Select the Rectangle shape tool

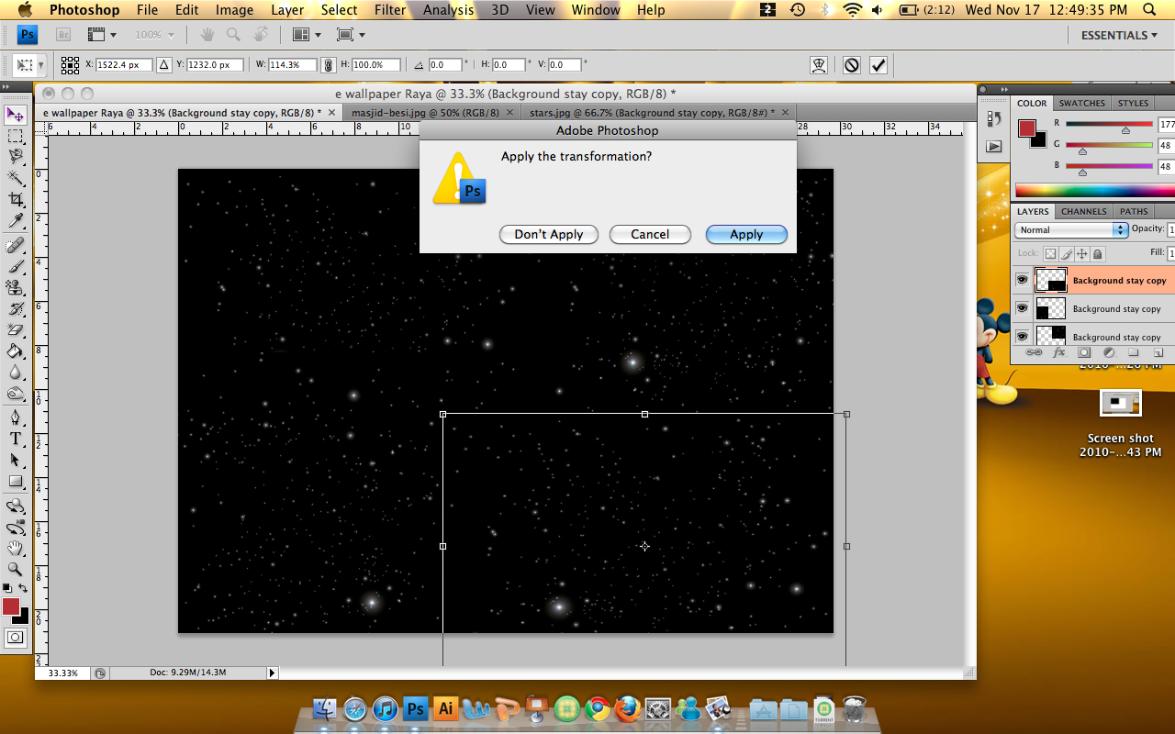tap(16, 481)
